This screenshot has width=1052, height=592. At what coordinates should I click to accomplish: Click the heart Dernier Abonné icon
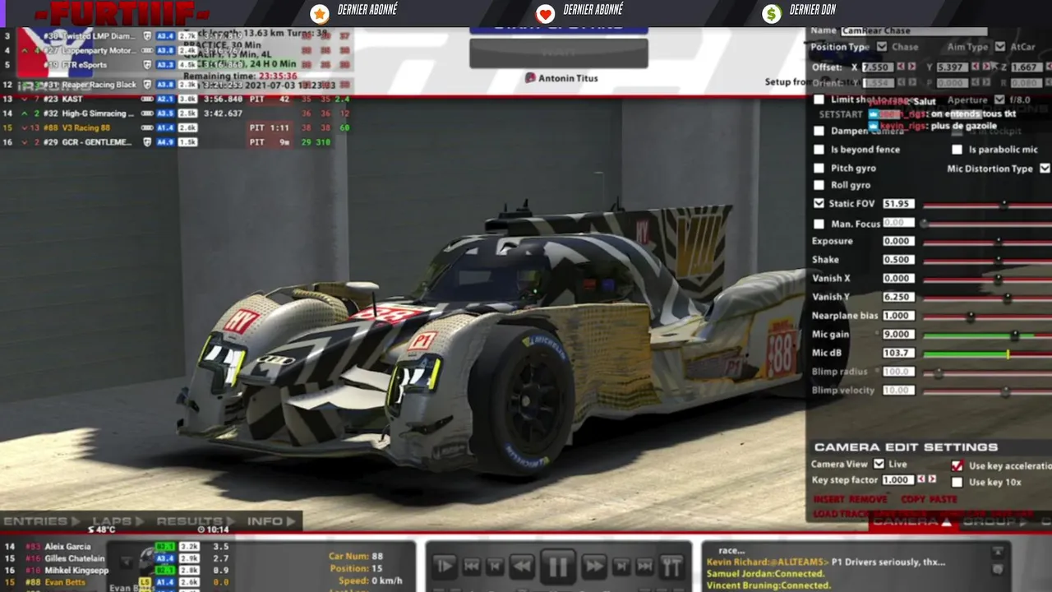click(545, 13)
